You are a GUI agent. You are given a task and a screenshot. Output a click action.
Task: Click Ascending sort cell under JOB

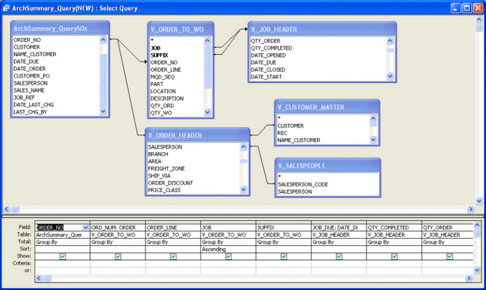click(x=228, y=249)
